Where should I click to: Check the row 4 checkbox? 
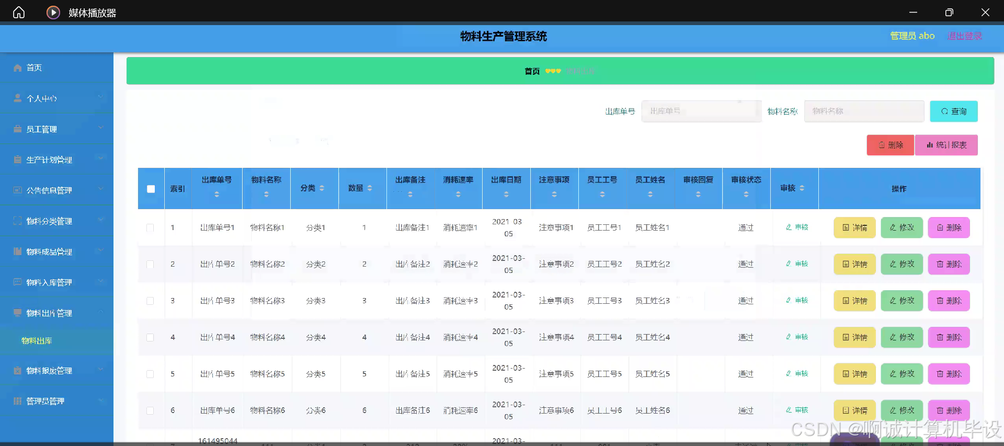click(150, 337)
